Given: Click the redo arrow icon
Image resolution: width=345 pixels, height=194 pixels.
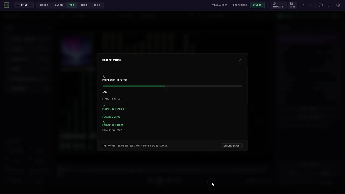Looking at the screenshot, I should coord(311,5).
